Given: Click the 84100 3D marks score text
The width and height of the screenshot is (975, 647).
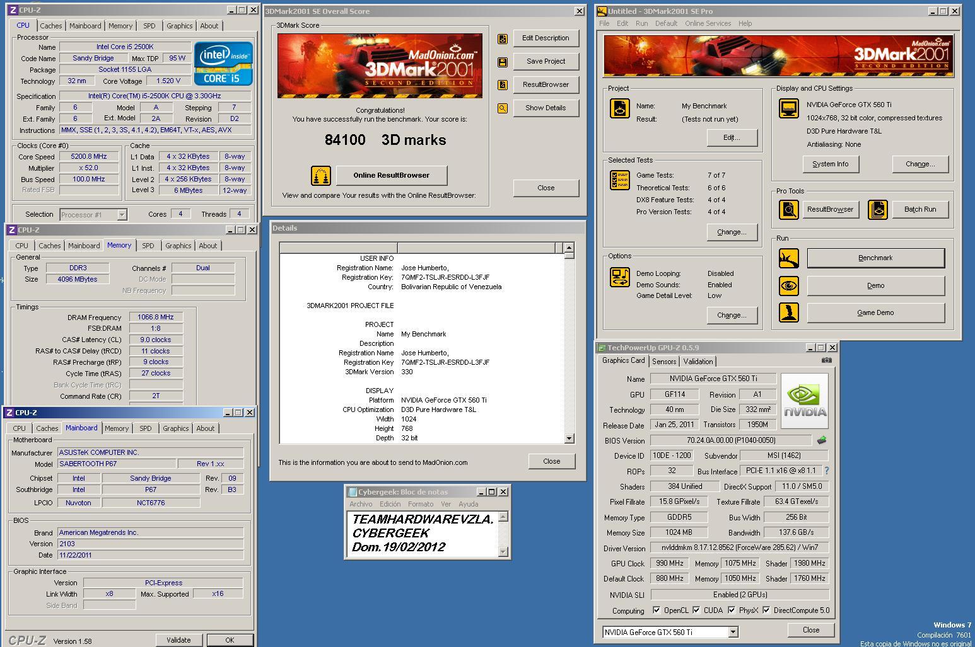Looking at the screenshot, I should (385, 140).
